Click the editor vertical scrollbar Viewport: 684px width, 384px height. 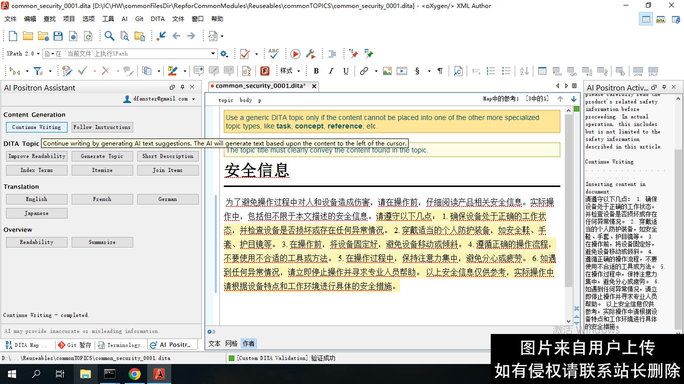coord(568,200)
